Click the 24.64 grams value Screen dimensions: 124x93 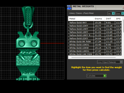[98, 38]
